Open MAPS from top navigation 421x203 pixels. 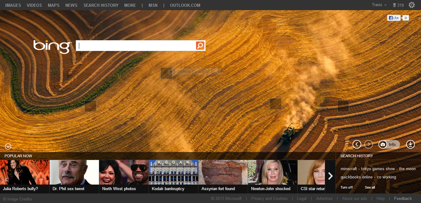click(x=54, y=5)
